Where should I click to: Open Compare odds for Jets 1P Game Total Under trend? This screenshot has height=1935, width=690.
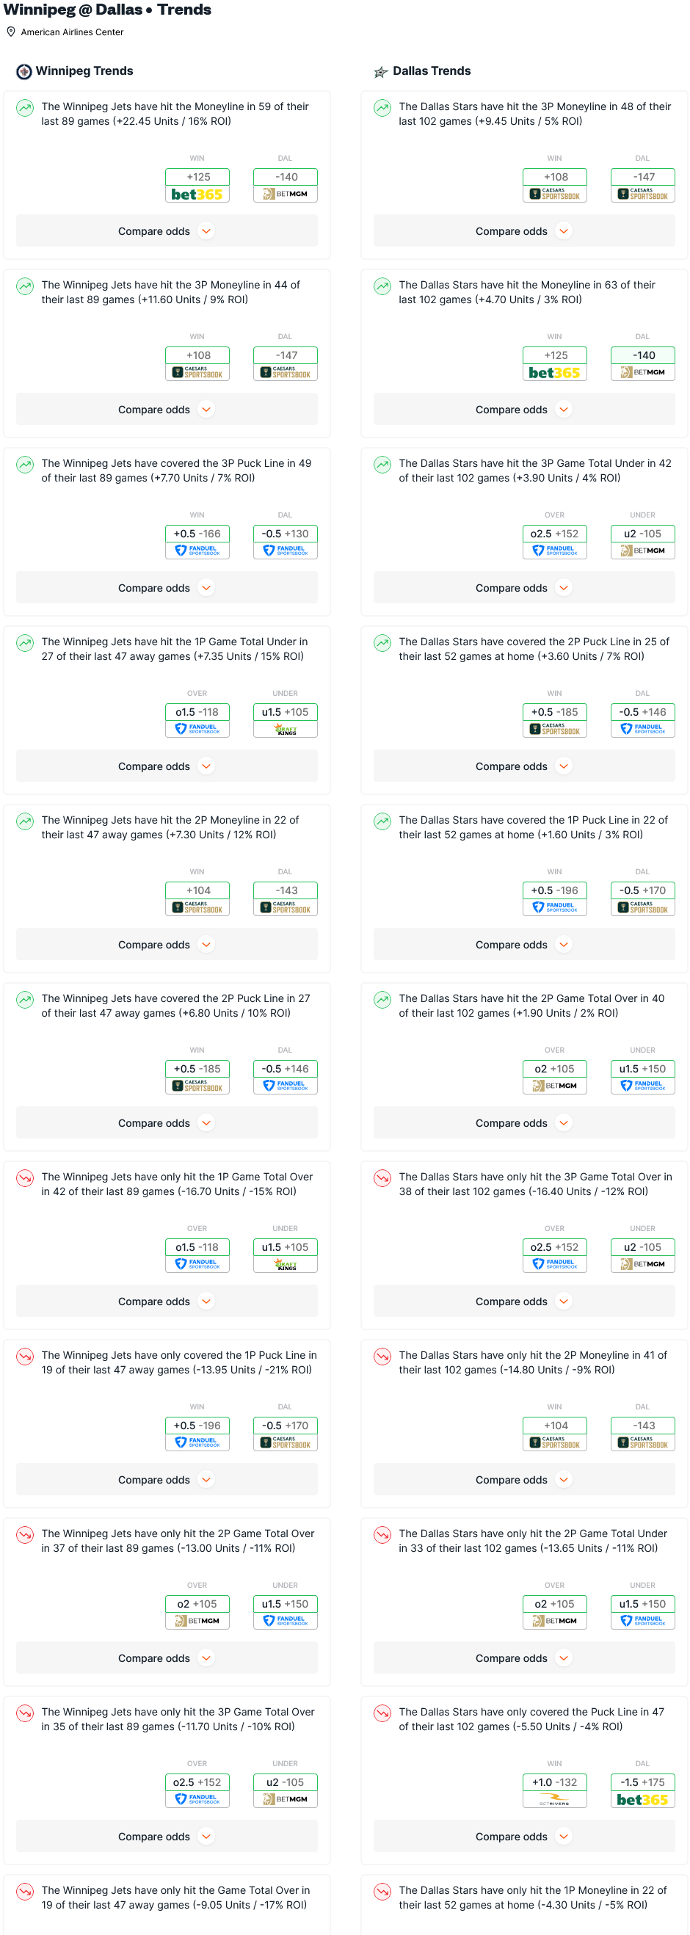[166, 766]
